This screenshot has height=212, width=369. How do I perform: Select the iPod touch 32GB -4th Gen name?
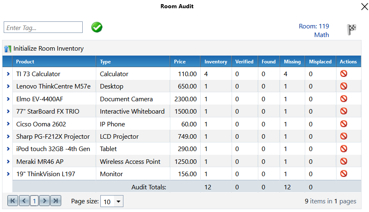(53, 149)
